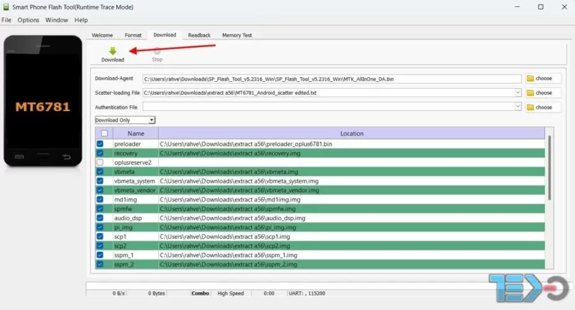
Task: Click the oplusreserve2 name cell
Action: click(135, 162)
